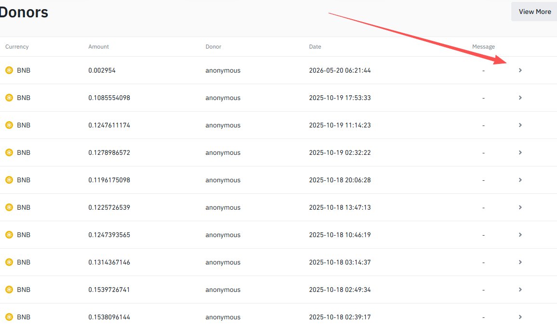Click the date 2025-10-18 02:39:17
Image resolution: width=557 pixels, height=328 pixels.
340,317
